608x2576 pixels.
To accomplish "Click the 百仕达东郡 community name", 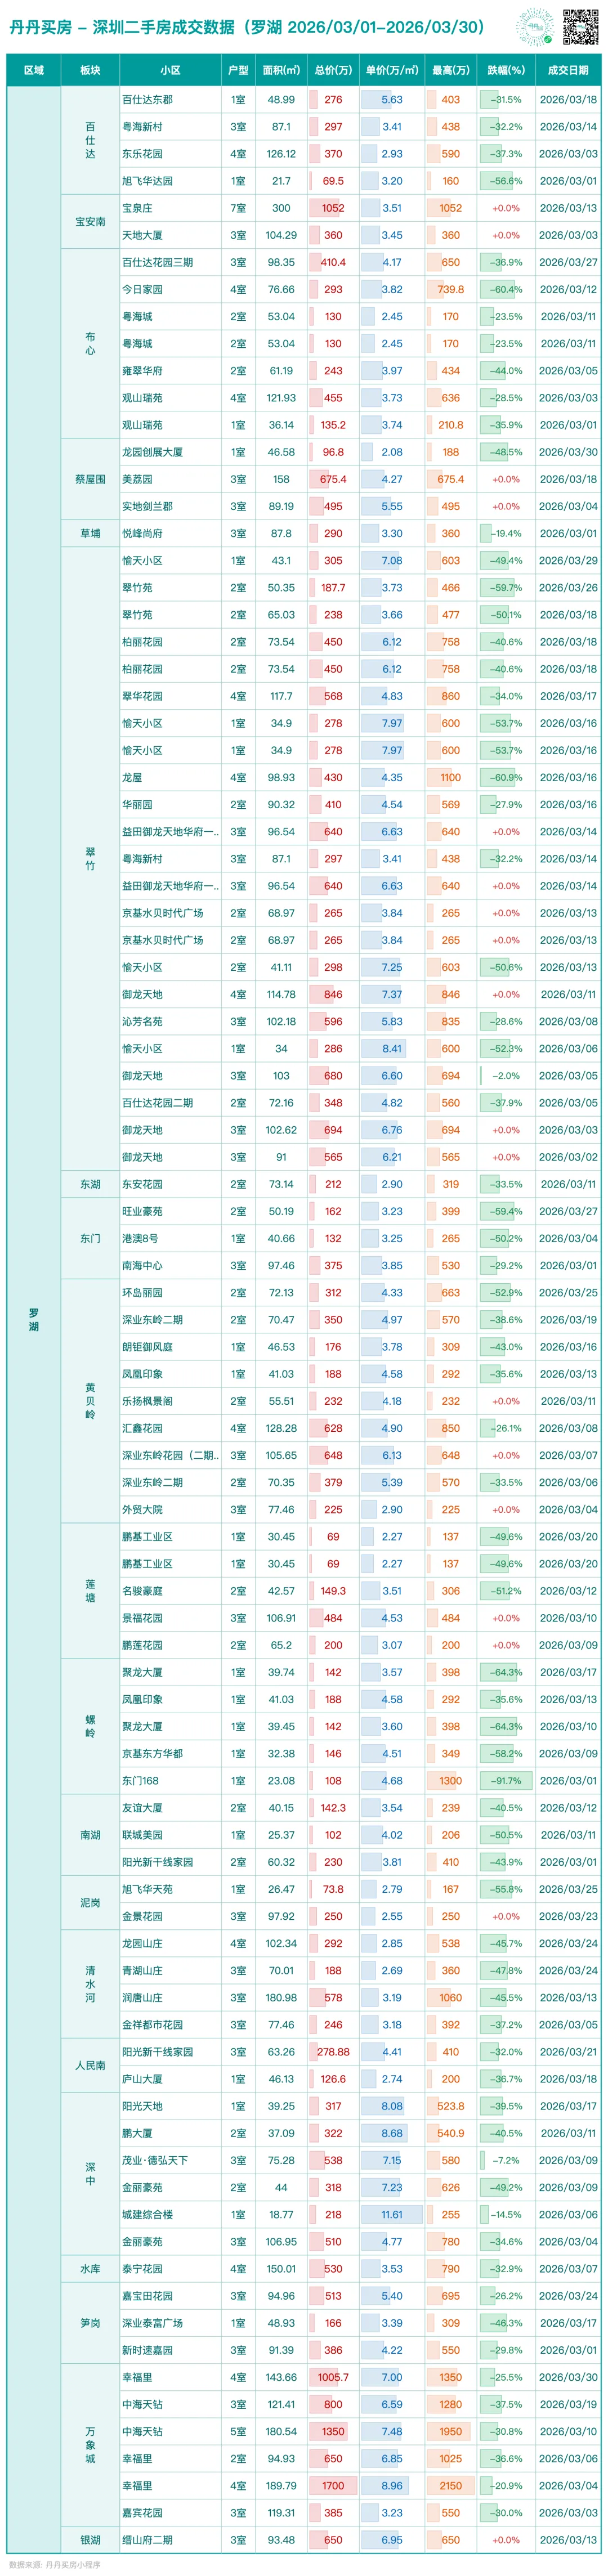I will 147,100.
